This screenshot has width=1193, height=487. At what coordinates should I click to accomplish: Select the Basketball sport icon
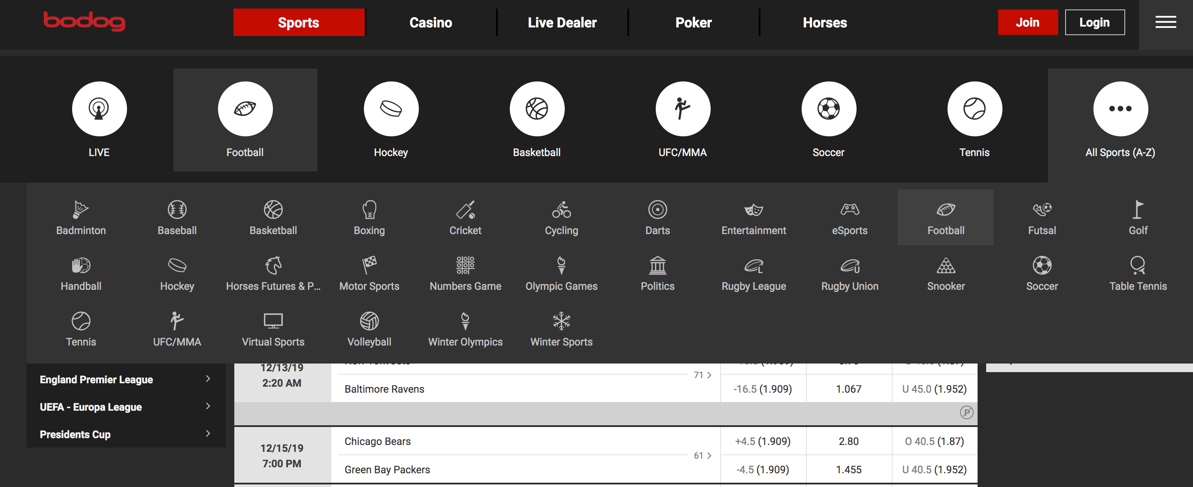[x=537, y=109]
